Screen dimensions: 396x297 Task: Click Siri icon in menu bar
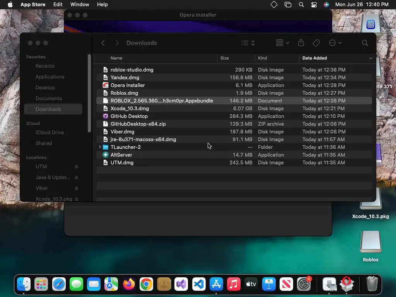[x=326, y=5]
